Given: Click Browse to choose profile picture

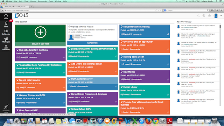Looking at the screenshot, I should point(78,36).
